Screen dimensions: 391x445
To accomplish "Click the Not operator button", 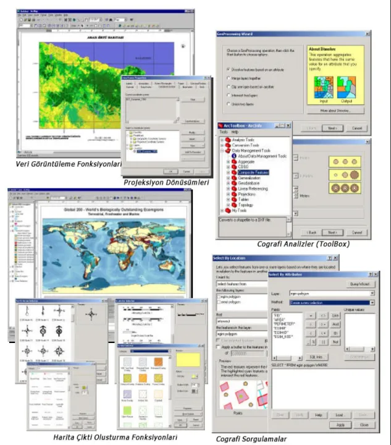I will (x=335, y=342).
